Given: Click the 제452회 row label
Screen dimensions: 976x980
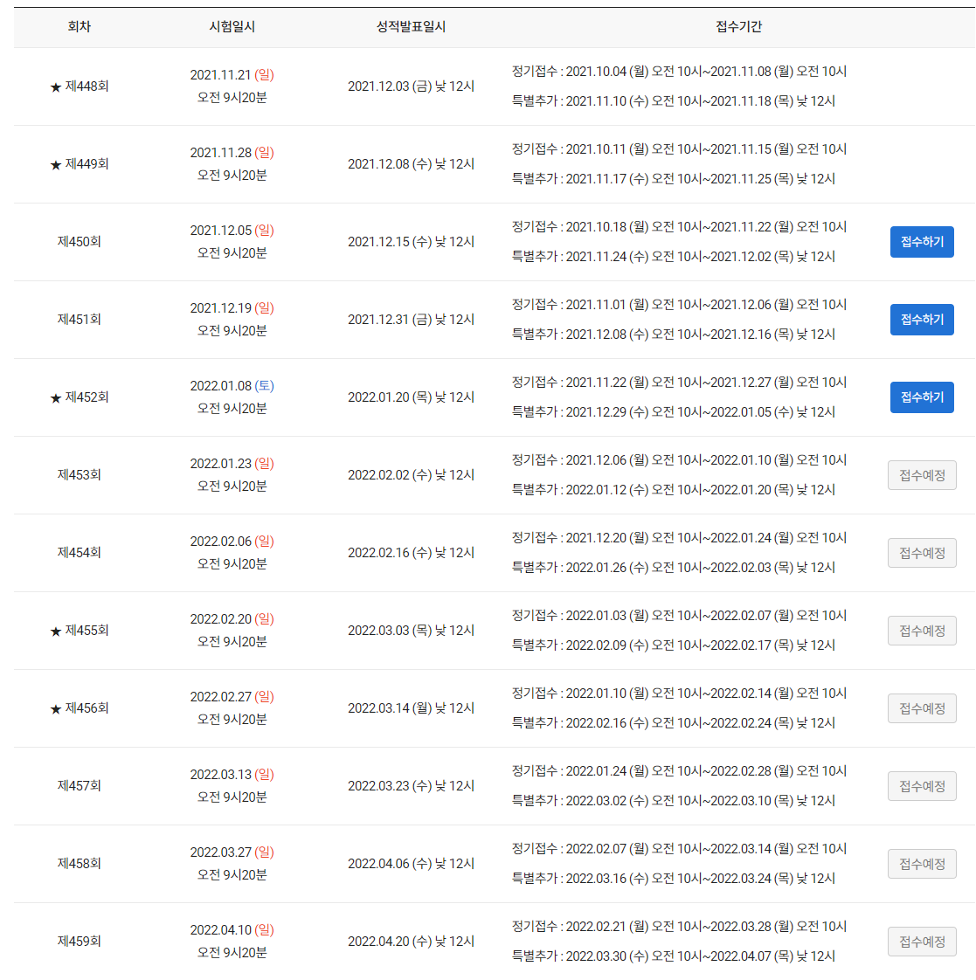Looking at the screenshot, I should click(87, 397).
